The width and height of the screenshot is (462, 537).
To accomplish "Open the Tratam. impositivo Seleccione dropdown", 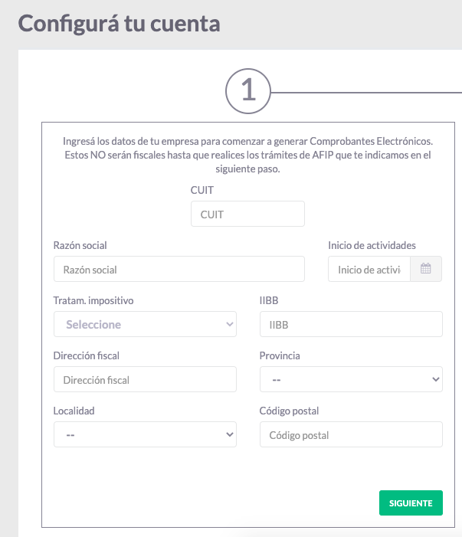I will pyautogui.click(x=145, y=324).
